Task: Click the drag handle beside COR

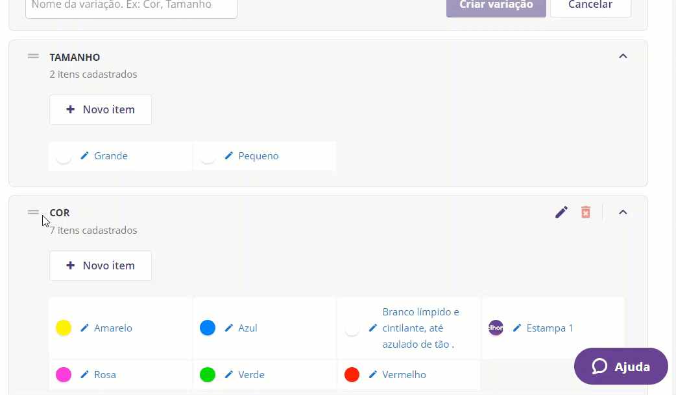Action: click(x=33, y=212)
